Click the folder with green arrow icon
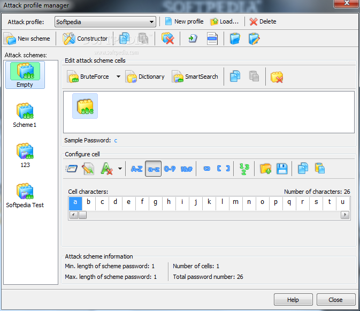The height and width of the screenshot is (311, 360). (193, 39)
